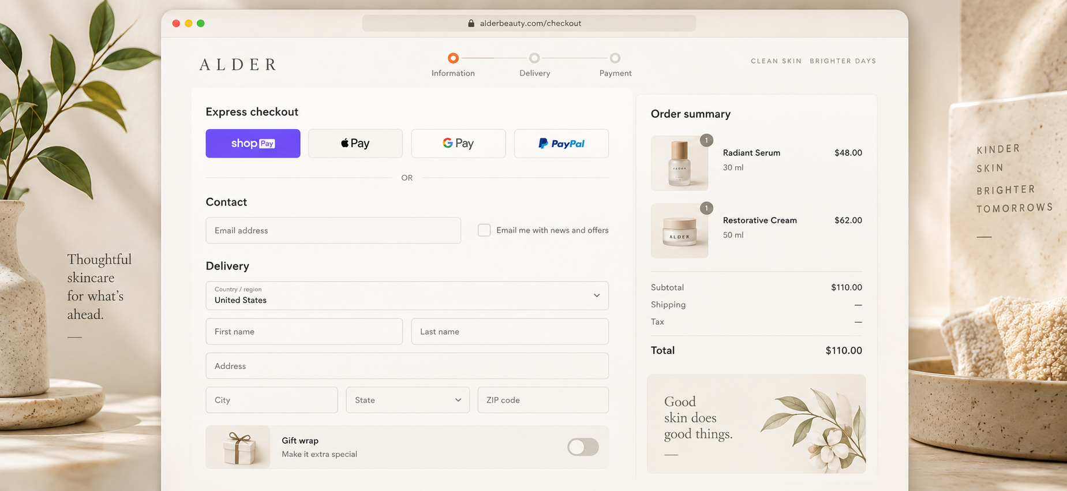Click the quantity badge on Radiant Serum
The image size is (1067, 491).
(x=706, y=140)
